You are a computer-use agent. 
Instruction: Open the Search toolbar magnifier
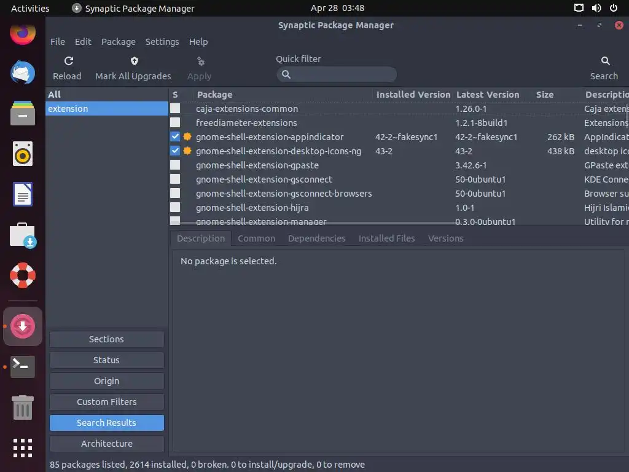click(605, 61)
